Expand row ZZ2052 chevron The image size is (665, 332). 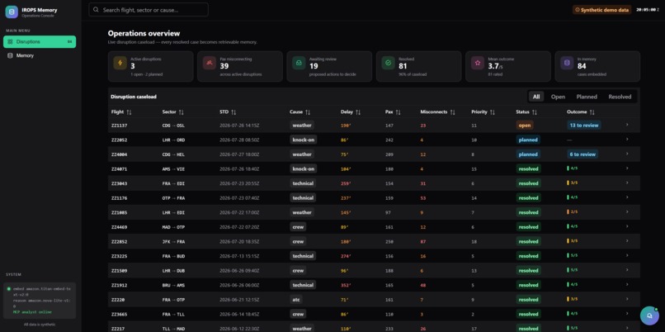pyautogui.click(x=627, y=140)
